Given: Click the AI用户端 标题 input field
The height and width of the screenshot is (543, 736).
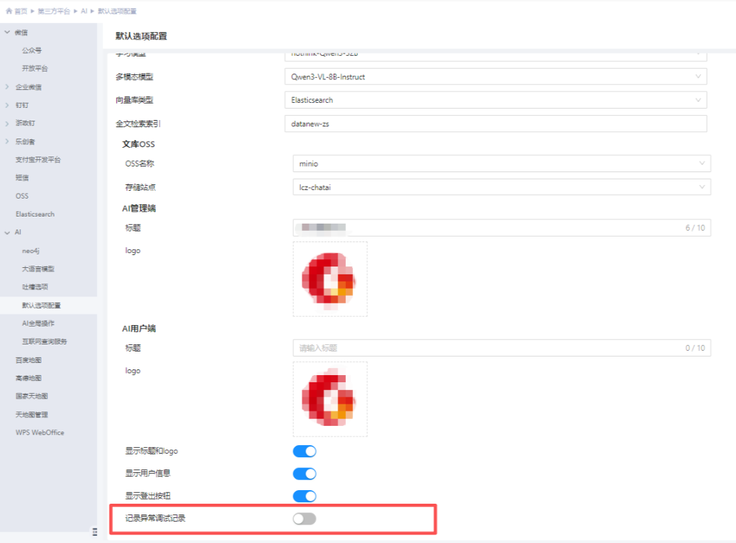Looking at the screenshot, I should pos(502,348).
